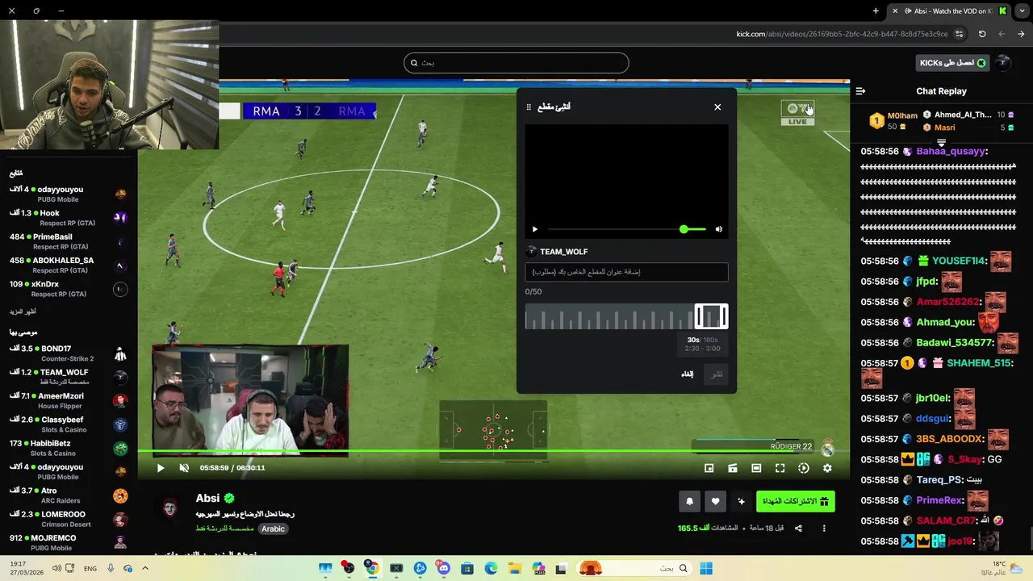Click Bahaa_qusayy username in chat
This screenshot has height=581, width=1033.
tap(951, 152)
